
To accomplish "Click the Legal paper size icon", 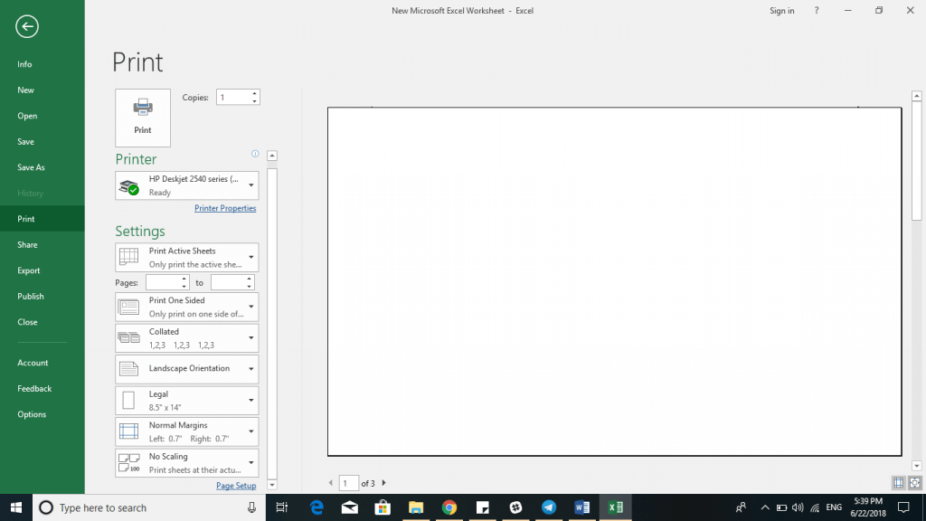I will point(128,400).
